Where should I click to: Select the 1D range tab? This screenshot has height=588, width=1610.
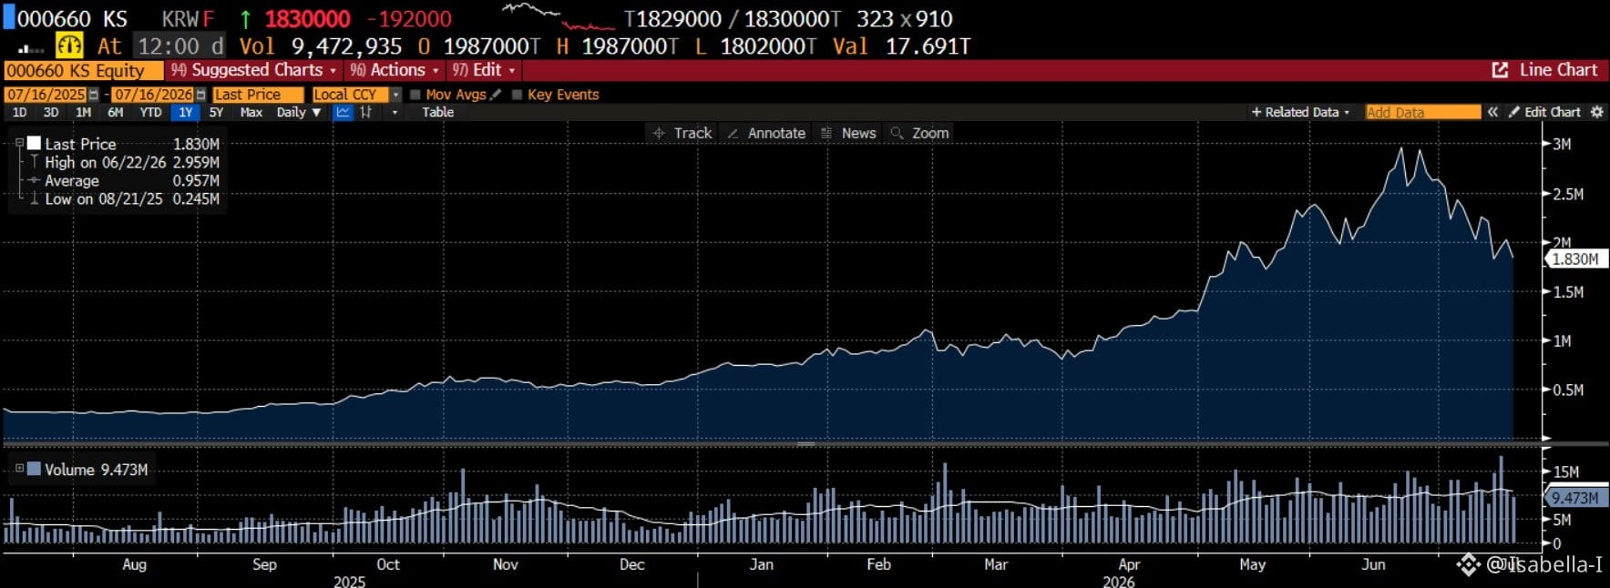tap(20, 113)
